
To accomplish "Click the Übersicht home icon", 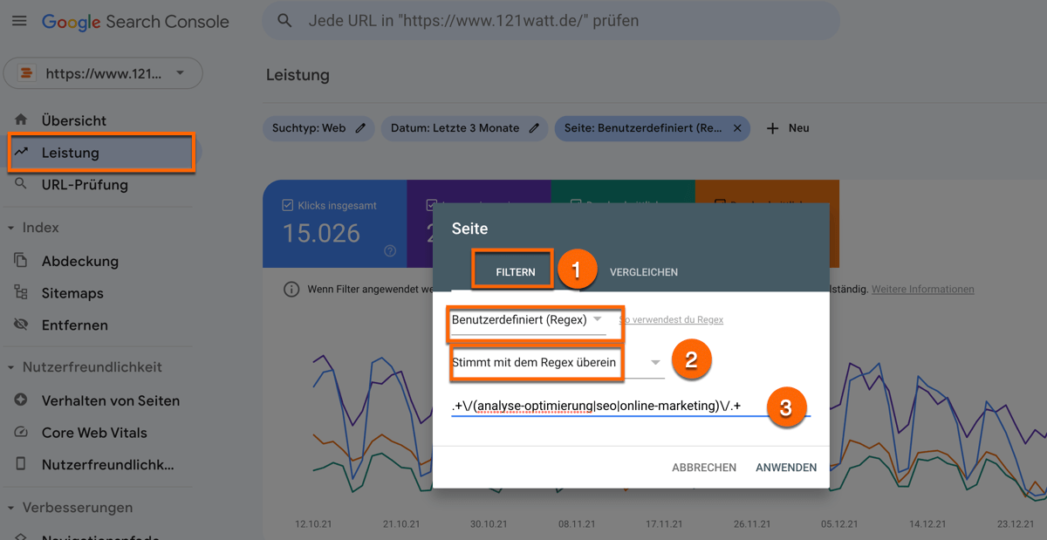I will (22, 120).
